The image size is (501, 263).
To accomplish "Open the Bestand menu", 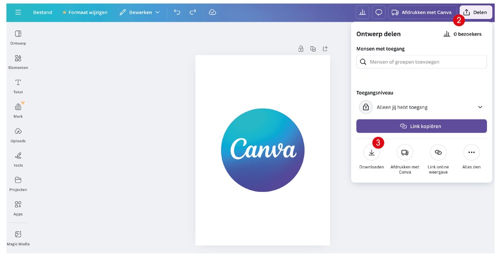I will [x=43, y=12].
